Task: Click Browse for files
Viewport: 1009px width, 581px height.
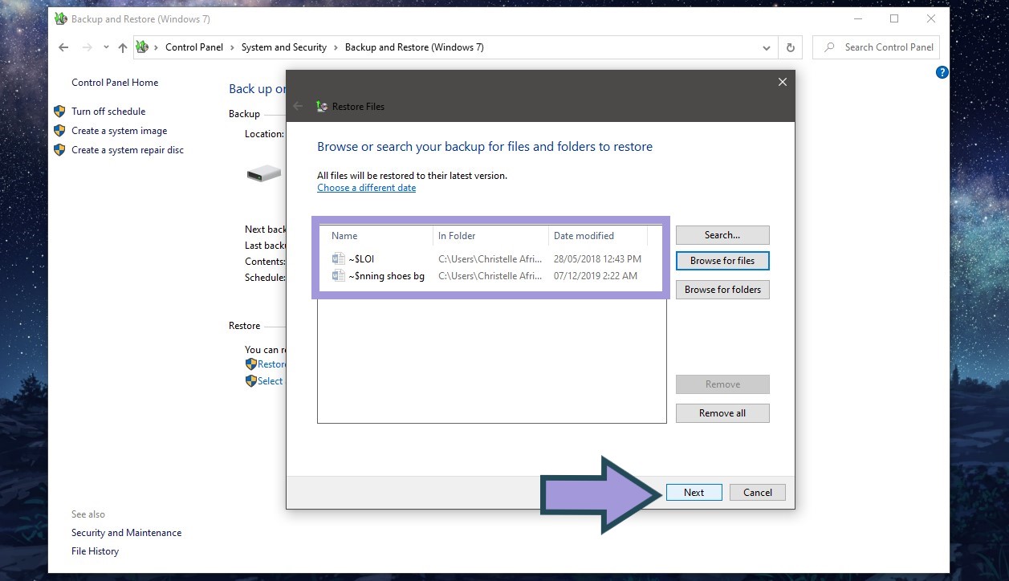Action: pos(722,261)
